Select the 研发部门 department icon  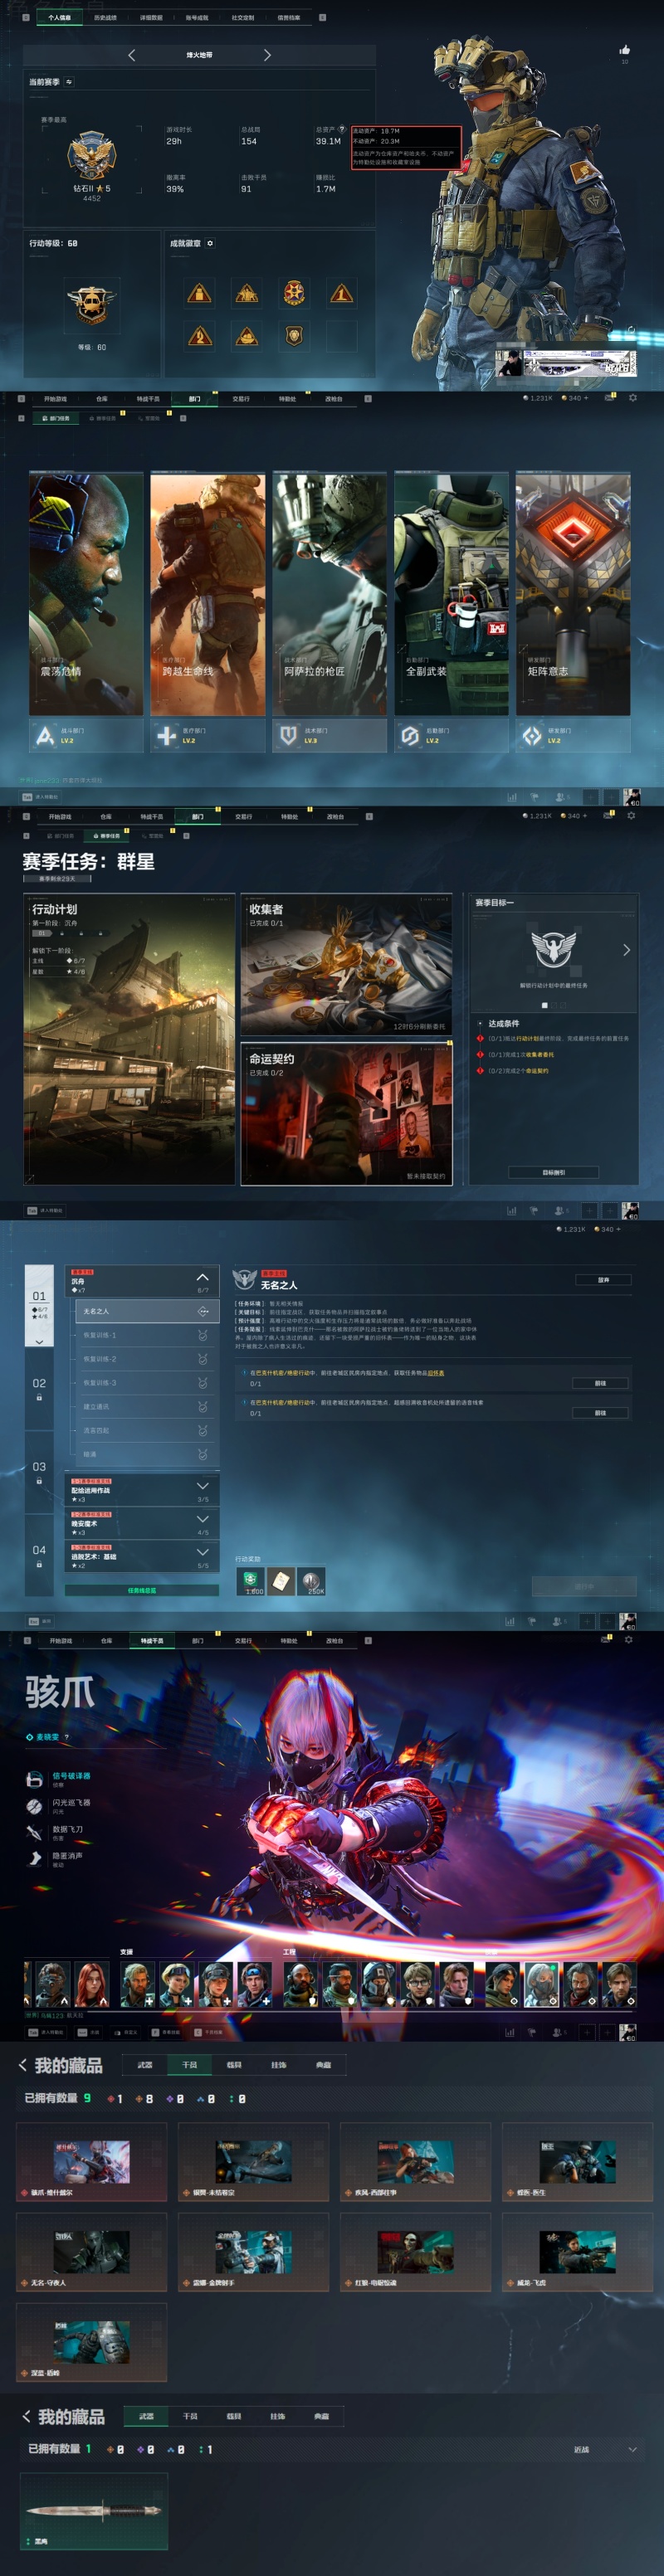click(x=532, y=736)
